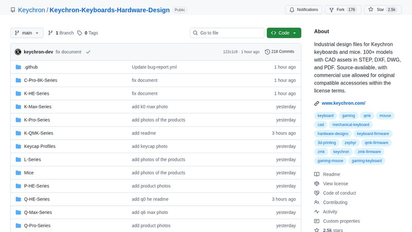Toggle Notifications for this repository
The height and width of the screenshot is (232, 412).
point(304,10)
